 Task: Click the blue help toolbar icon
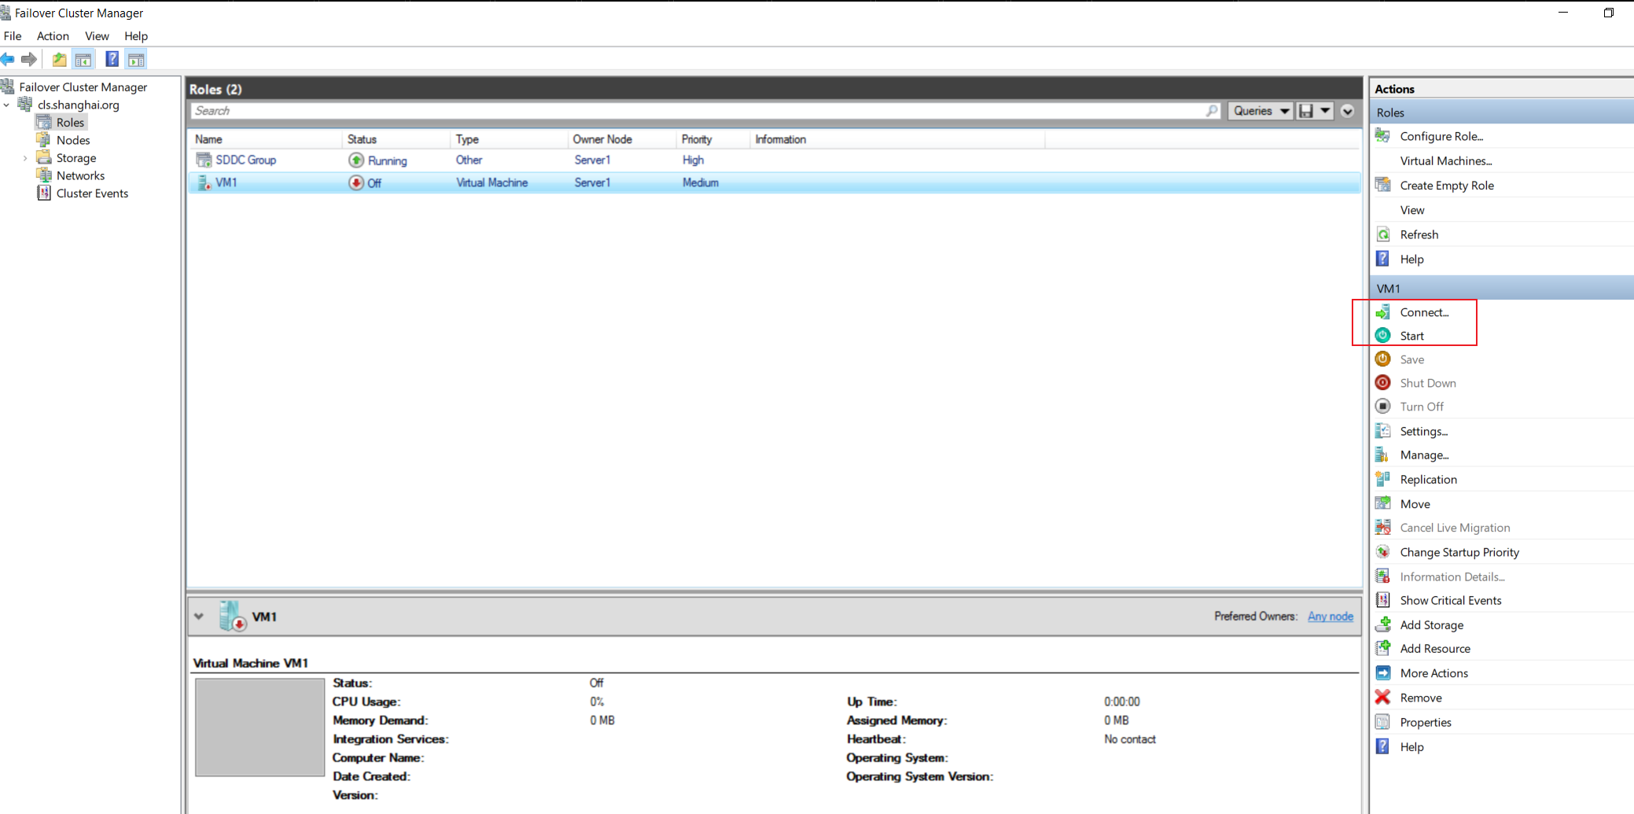[112, 59]
